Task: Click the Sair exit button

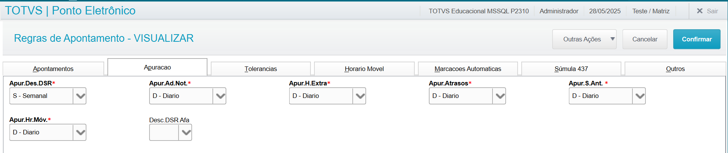Action: [707, 11]
